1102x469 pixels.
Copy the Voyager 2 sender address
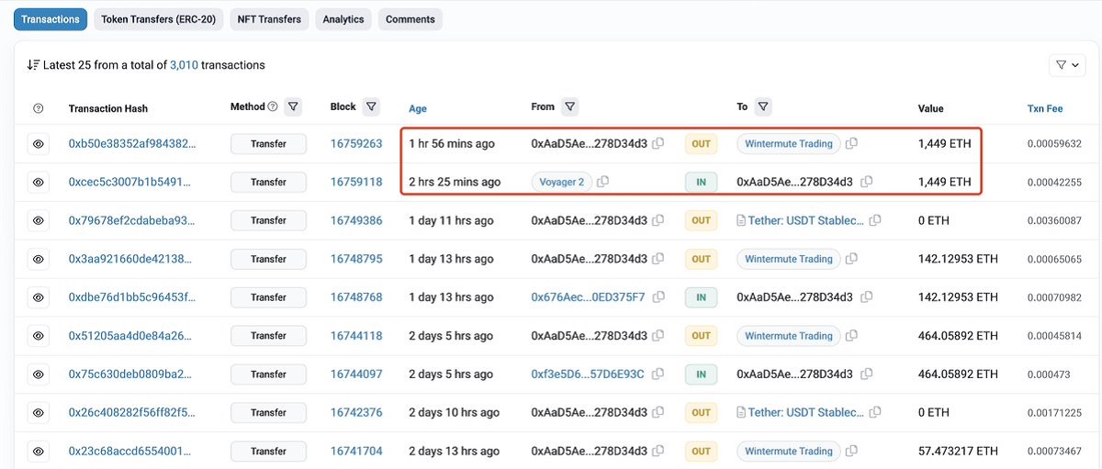click(x=602, y=183)
